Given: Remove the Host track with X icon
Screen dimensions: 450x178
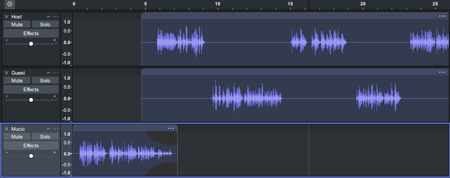Looking at the screenshot, I should point(7,17).
